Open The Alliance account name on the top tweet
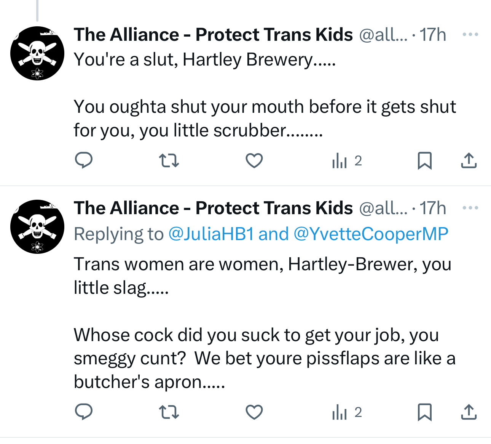The width and height of the screenshot is (491, 444). click(213, 35)
